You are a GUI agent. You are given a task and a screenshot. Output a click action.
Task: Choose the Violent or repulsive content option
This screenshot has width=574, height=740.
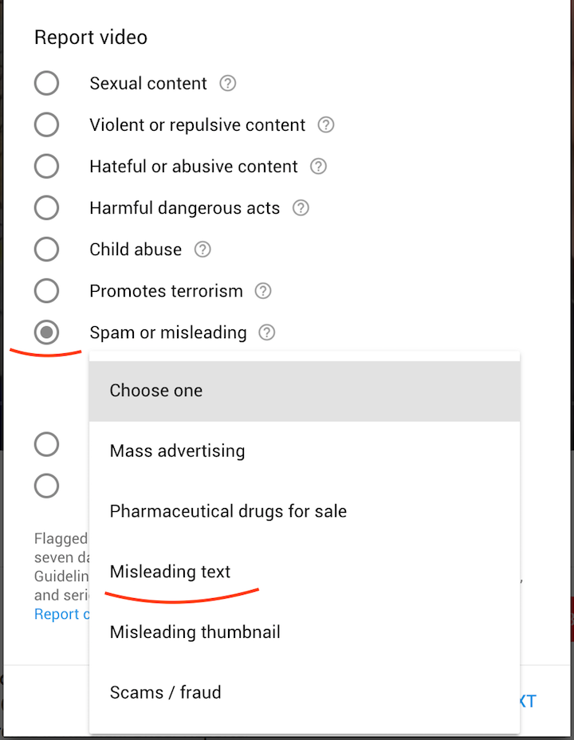[47, 124]
